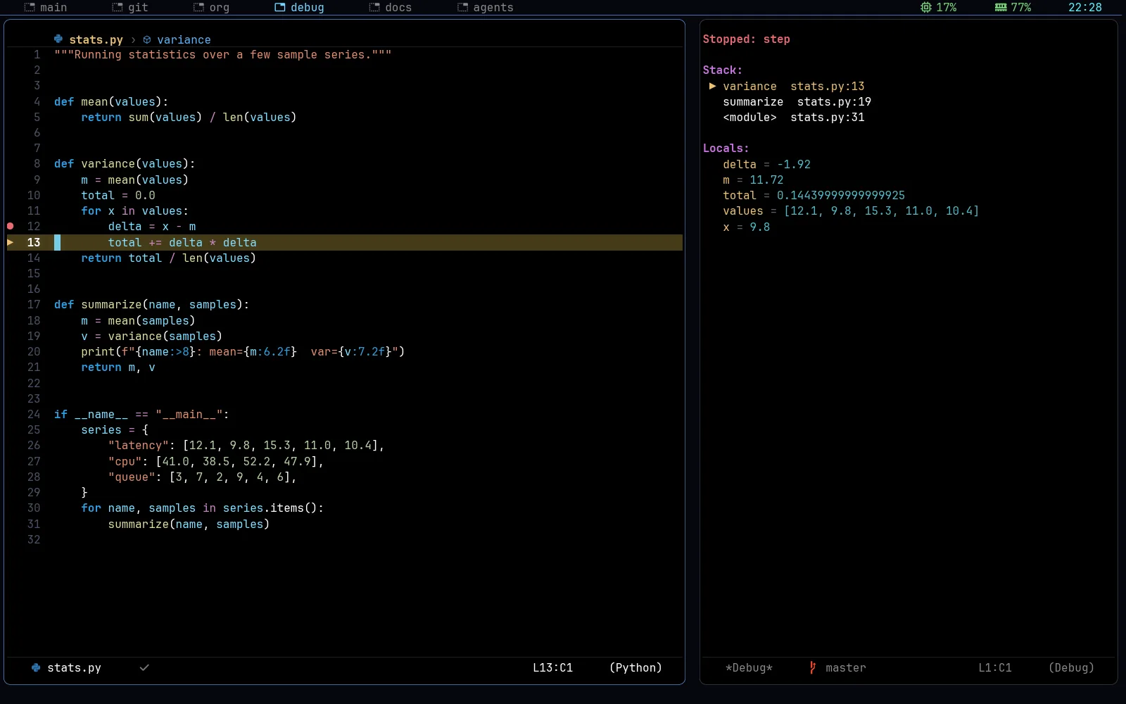Click the *Debug* buffer name in modeline
Image resolution: width=1126 pixels, height=704 pixels.
(x=749, y=667)
